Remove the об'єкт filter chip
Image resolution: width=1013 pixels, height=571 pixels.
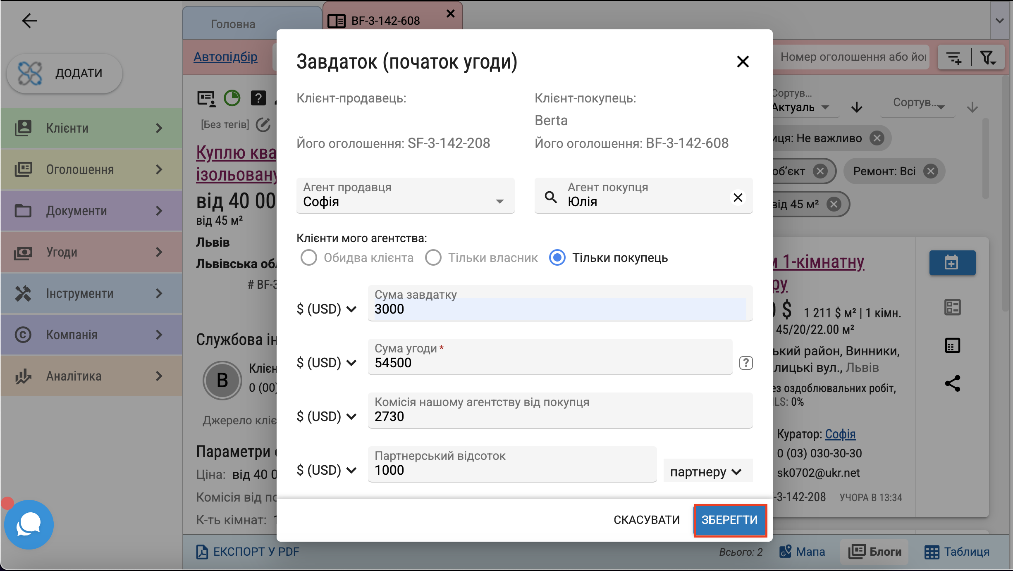[x=820, y=171]
